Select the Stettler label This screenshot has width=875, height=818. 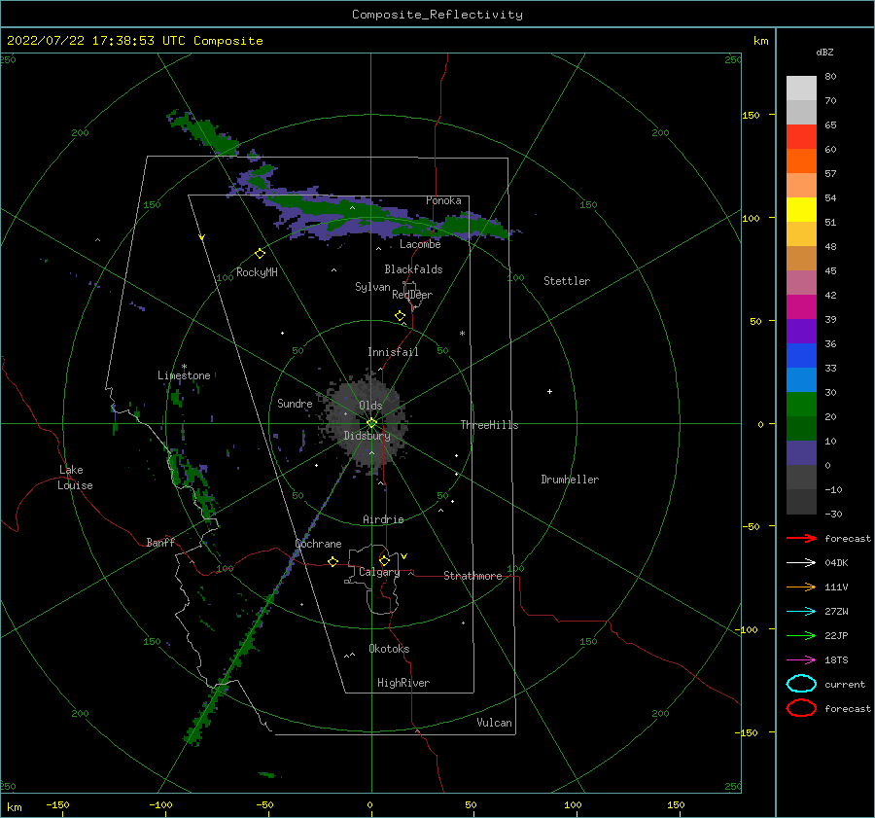coord(567,281)
